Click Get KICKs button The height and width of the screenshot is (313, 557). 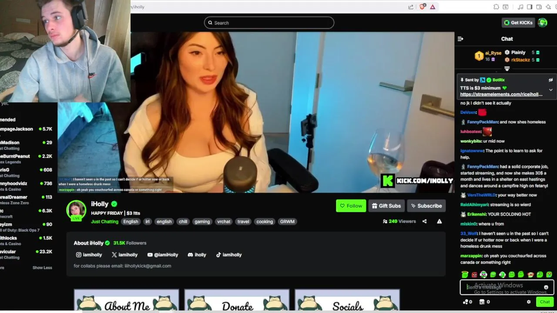[518, 23]
